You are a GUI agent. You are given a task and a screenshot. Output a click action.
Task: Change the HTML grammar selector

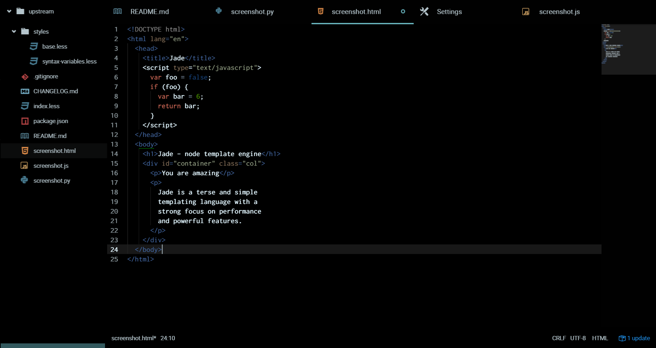pyautogui.click(x=600, y=338)
